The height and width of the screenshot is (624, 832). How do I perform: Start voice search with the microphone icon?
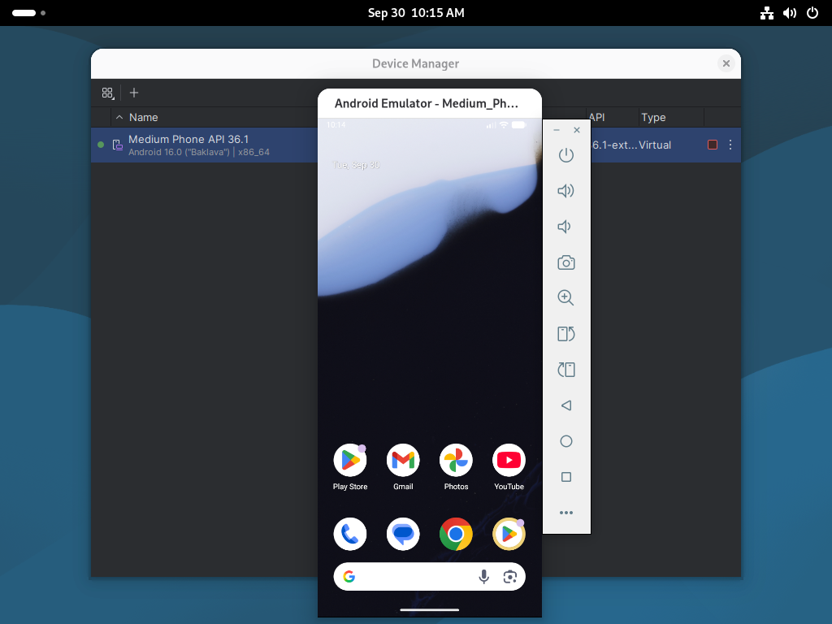tap(483, 576)
